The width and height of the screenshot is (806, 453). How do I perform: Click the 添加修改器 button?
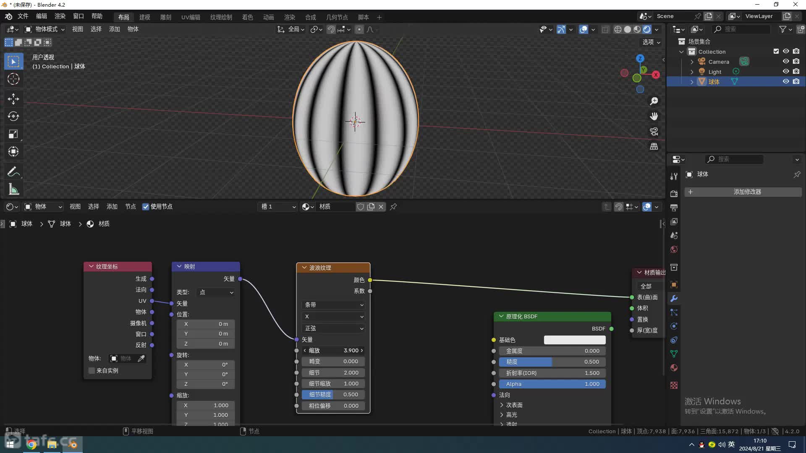[743, 192]
